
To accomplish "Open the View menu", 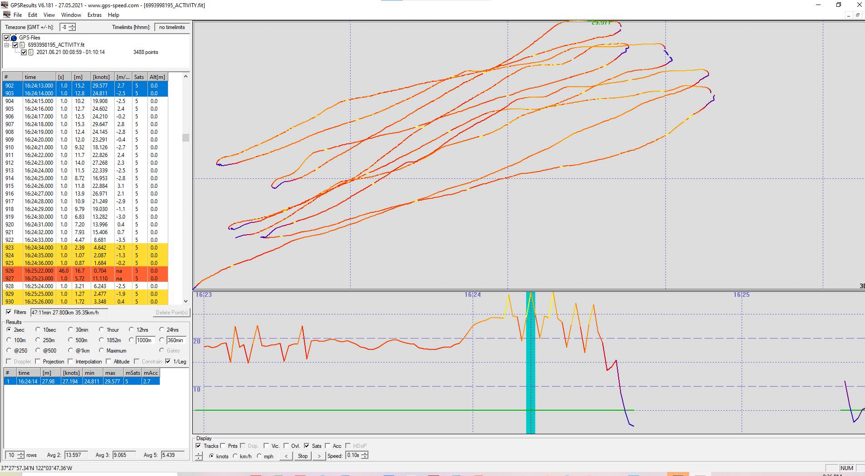I will click(49, 15).
